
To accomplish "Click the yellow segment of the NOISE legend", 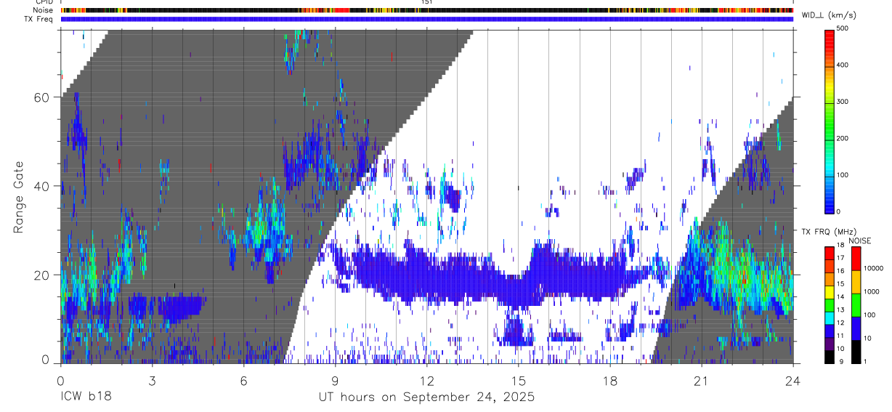I will coord(856,281).
